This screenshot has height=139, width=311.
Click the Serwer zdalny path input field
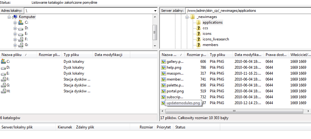248,11
